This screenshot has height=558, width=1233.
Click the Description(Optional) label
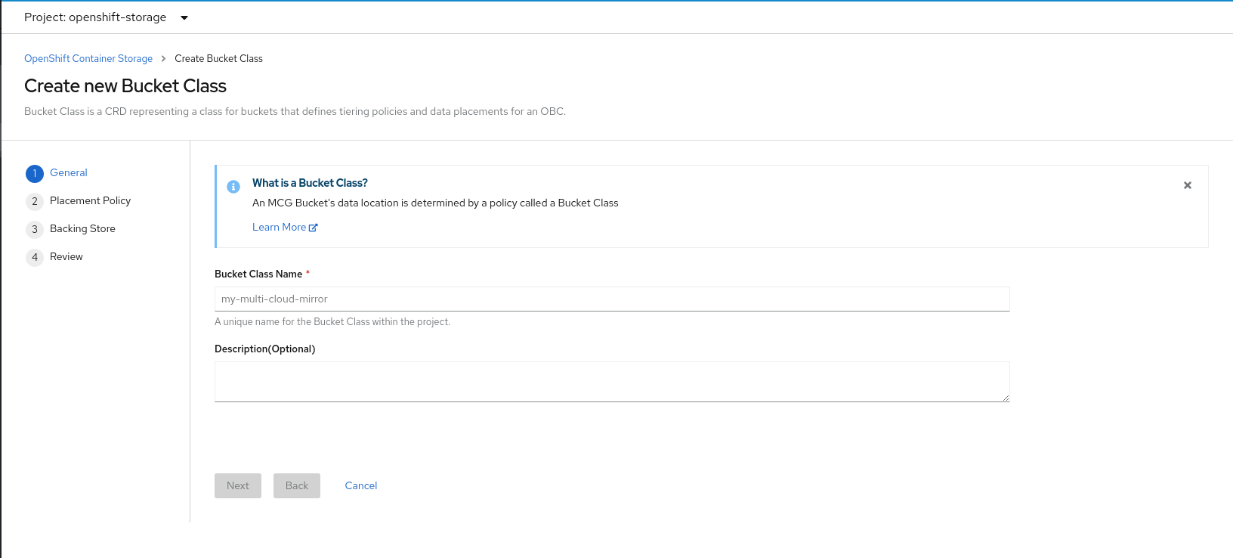point(264,349)
